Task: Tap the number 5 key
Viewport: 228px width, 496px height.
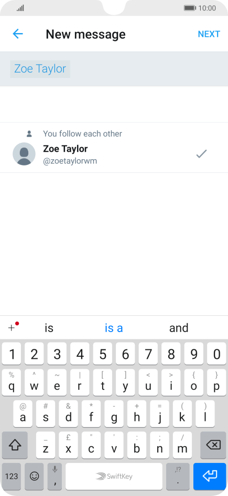Action: [103, 353]
